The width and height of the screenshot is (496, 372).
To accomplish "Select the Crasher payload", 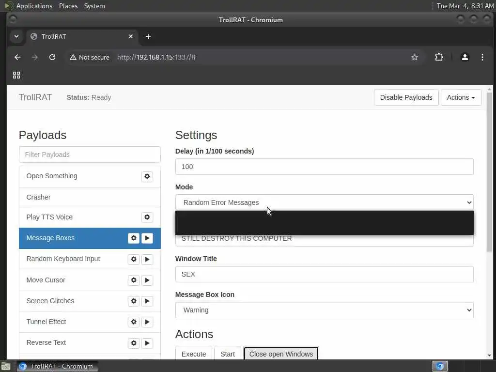I will 90,197.
